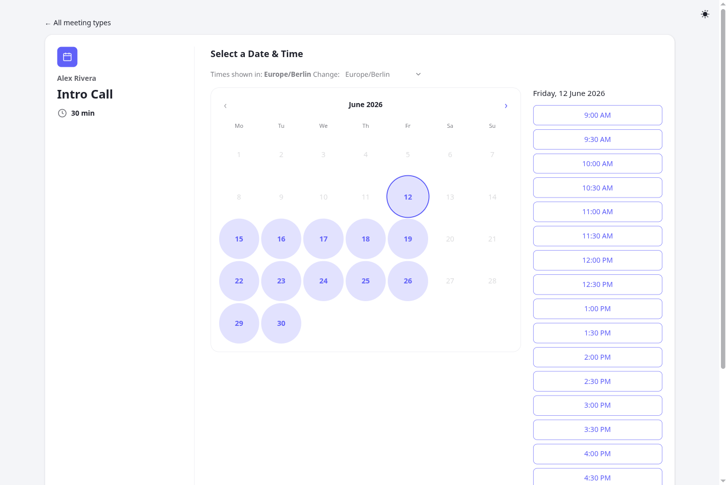Choose the 10:30 AM time slot

tap(598, 188)
